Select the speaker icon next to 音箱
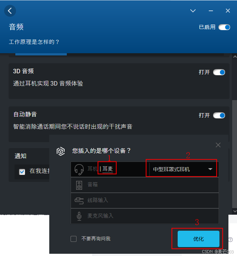 point(79,185)
